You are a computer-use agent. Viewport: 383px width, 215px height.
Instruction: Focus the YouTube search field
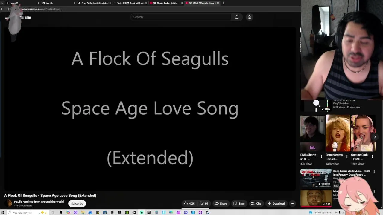click(x=180, y=17)
